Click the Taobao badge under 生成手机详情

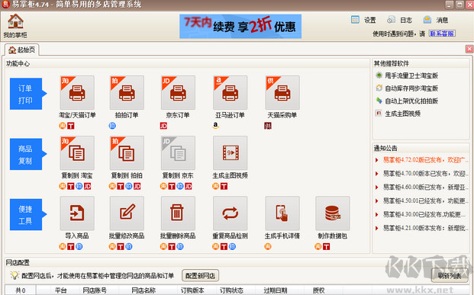tap(268, 246)
